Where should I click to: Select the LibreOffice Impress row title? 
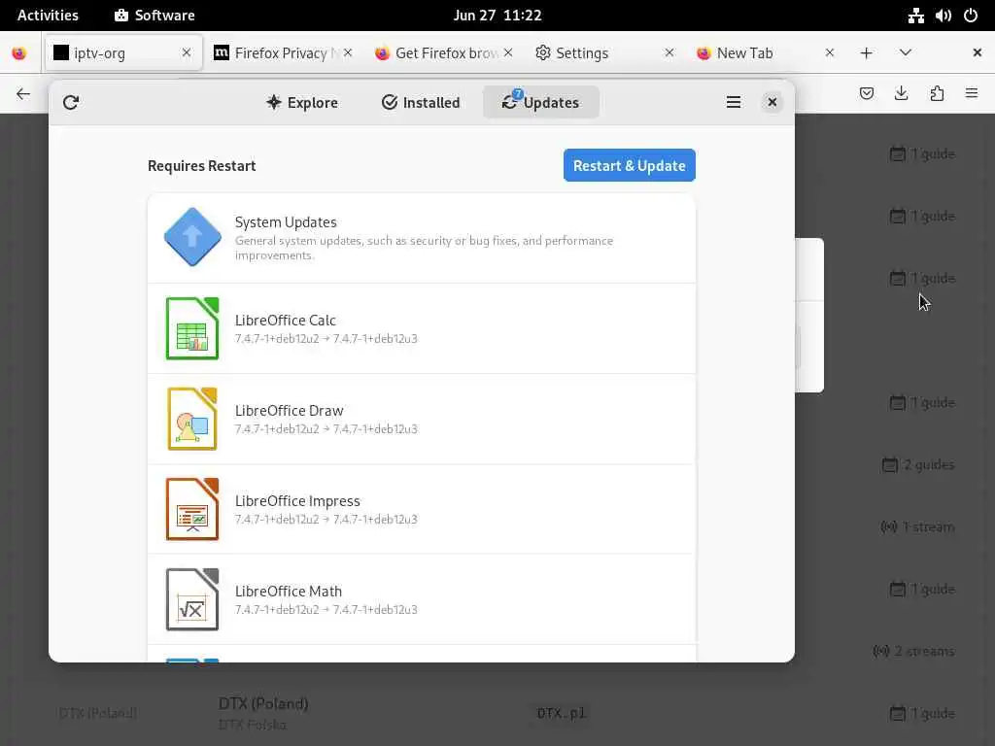(297, 501)
